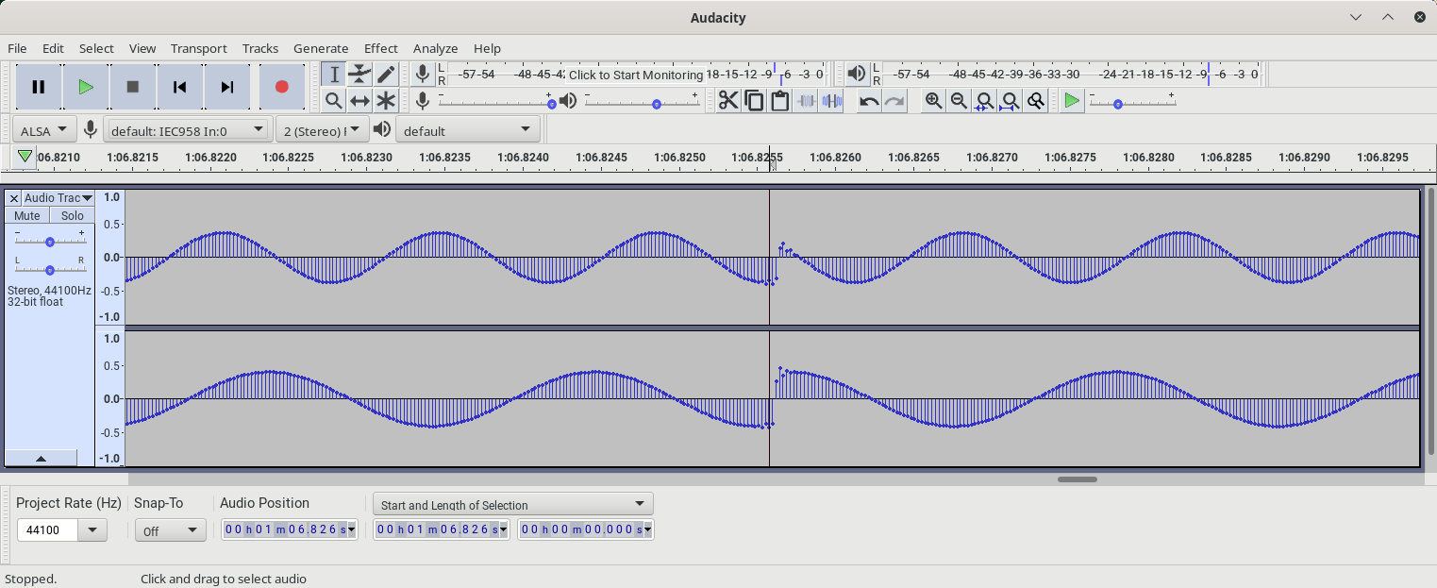The height and width of the screenshot is (588, 1437).
Task: Activate the Zoom tool
Action: pos(333,99)
